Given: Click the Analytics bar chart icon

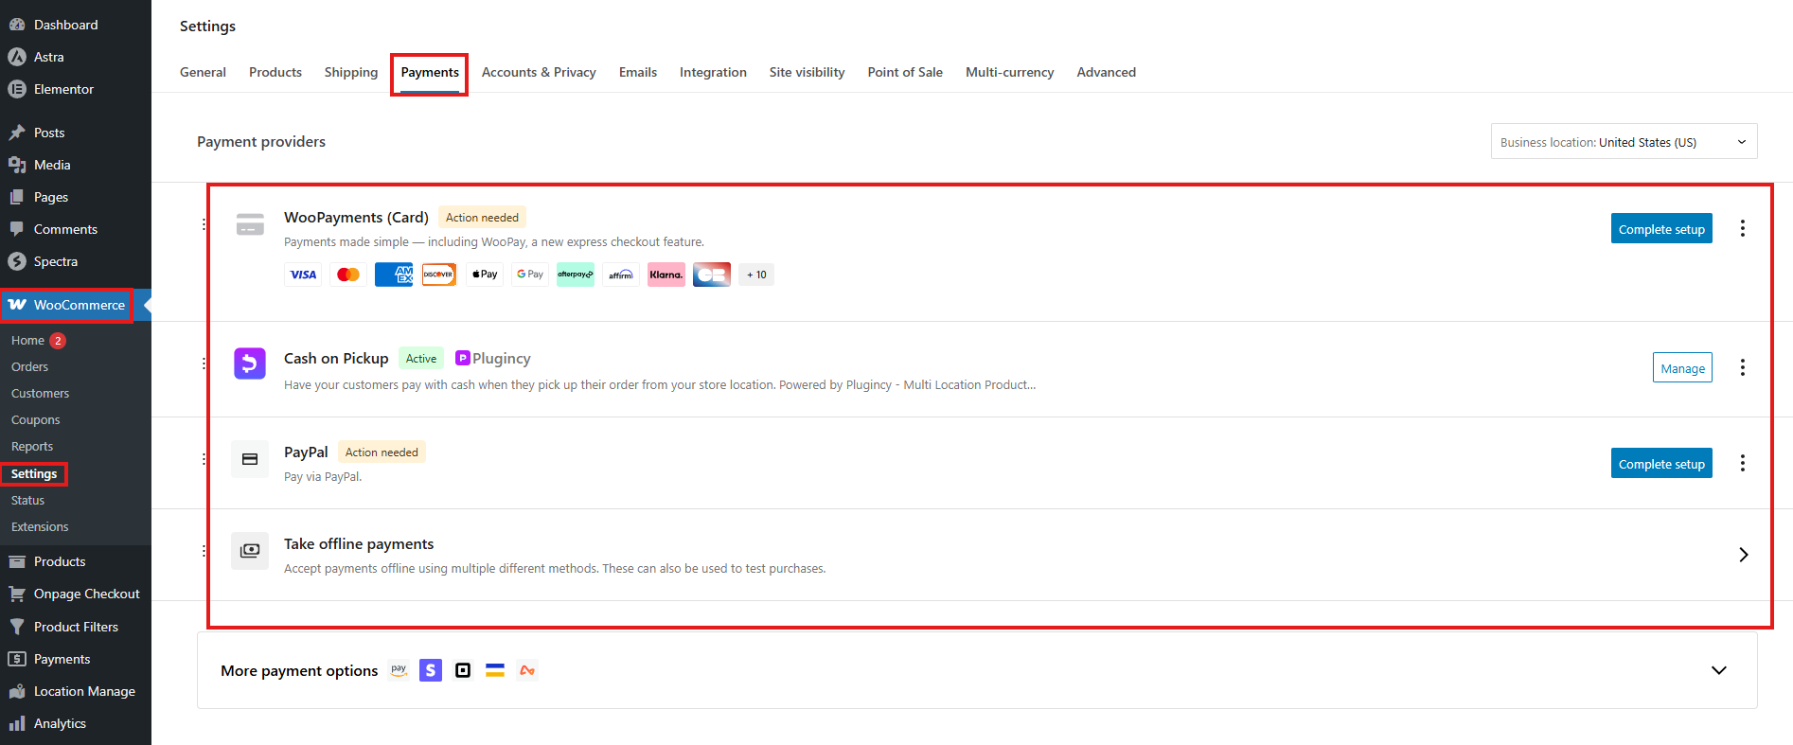Looking at the screenshot, I should [x=17, y=723].
